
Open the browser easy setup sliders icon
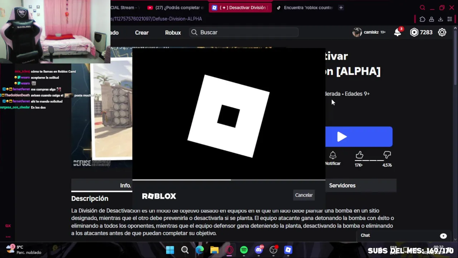click(450, 19)
